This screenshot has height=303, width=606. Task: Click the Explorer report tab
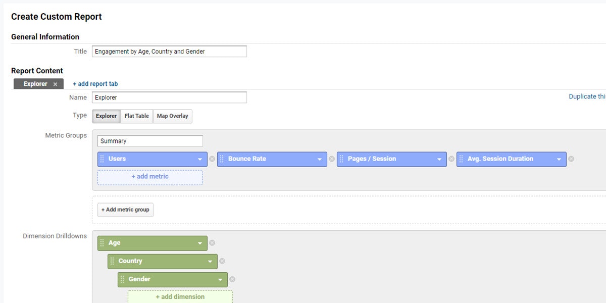click(35, 84)
